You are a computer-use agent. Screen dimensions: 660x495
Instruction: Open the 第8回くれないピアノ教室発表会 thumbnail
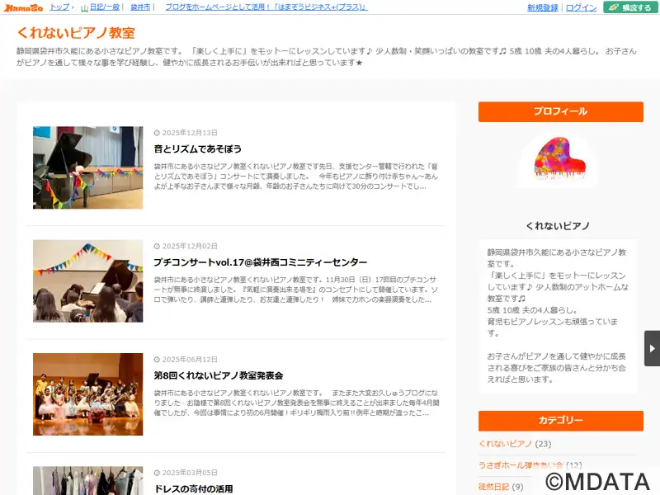(88, 394)
